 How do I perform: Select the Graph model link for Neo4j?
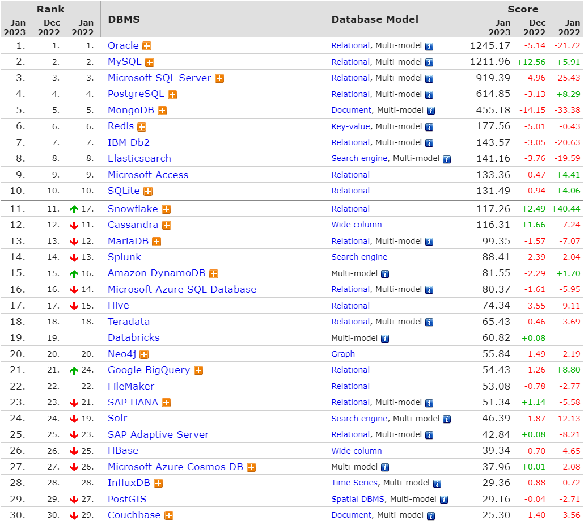pyautogui.click(x=343, y=354)
